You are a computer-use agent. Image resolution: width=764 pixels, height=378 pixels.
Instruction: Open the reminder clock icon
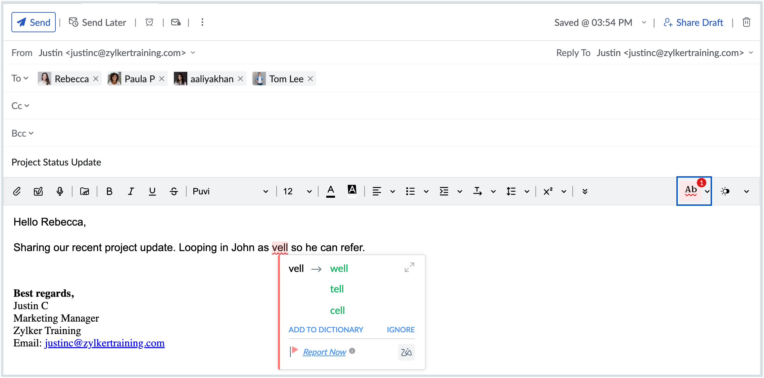[149, 22]
